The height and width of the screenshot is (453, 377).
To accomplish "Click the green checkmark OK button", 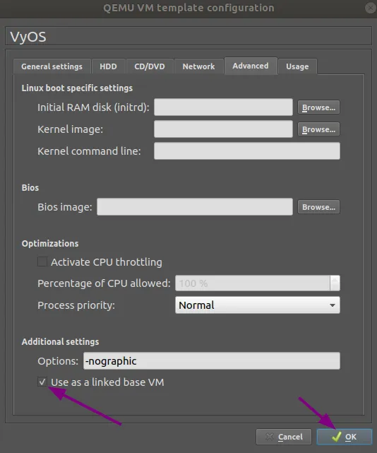I will [x=344, y=437].
